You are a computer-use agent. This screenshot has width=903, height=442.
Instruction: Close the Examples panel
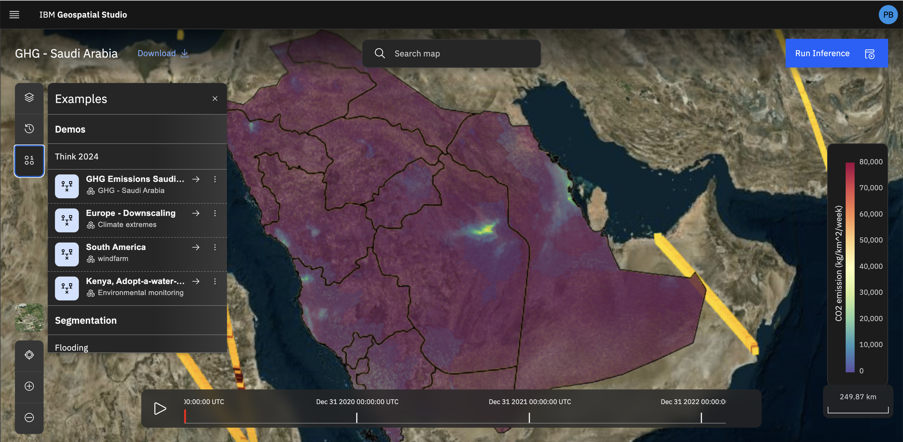click(215, 99)
